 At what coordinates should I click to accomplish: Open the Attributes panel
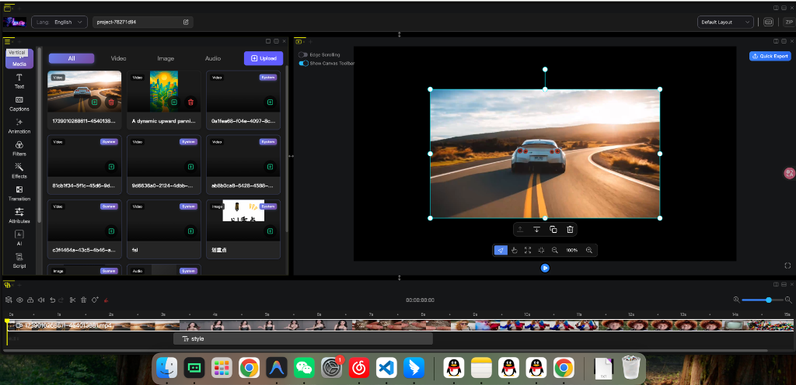click(x=19, y=216)
